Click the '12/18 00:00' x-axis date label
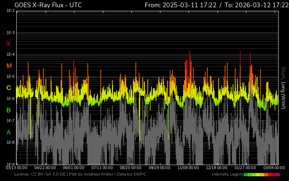The width and height of the screenshot is (289, 181). [x=217, y=168]
